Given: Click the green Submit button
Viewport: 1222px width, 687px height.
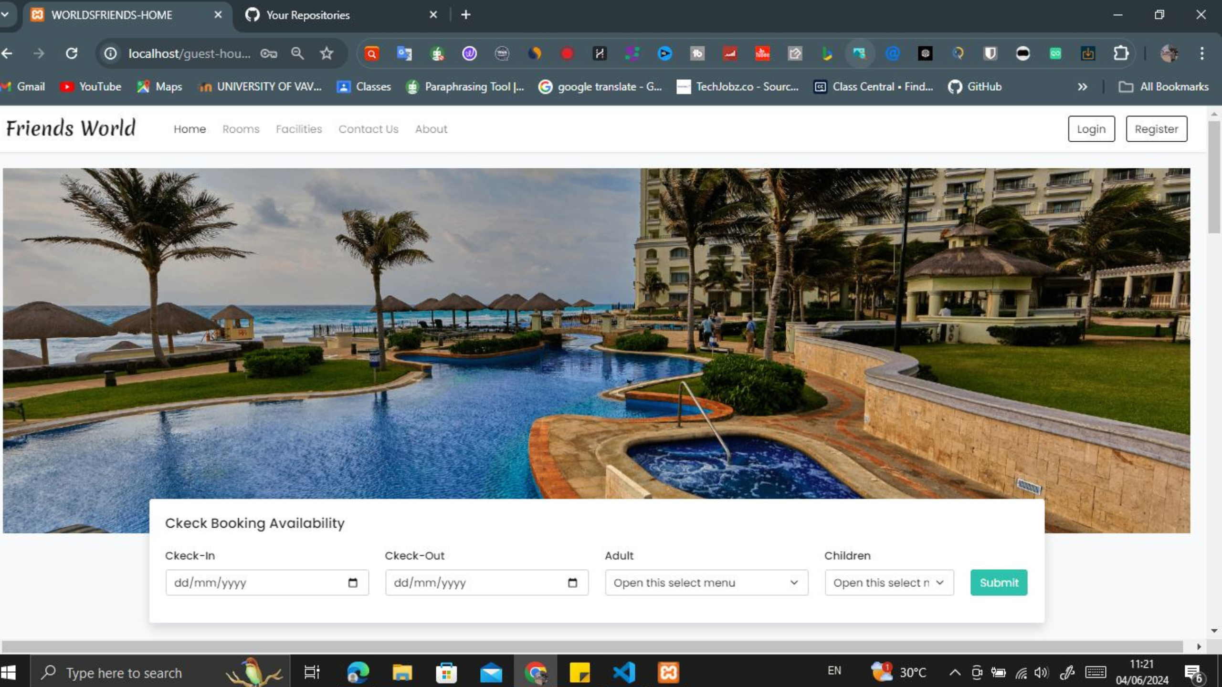Looking at the screenshot, I should 999,583.
